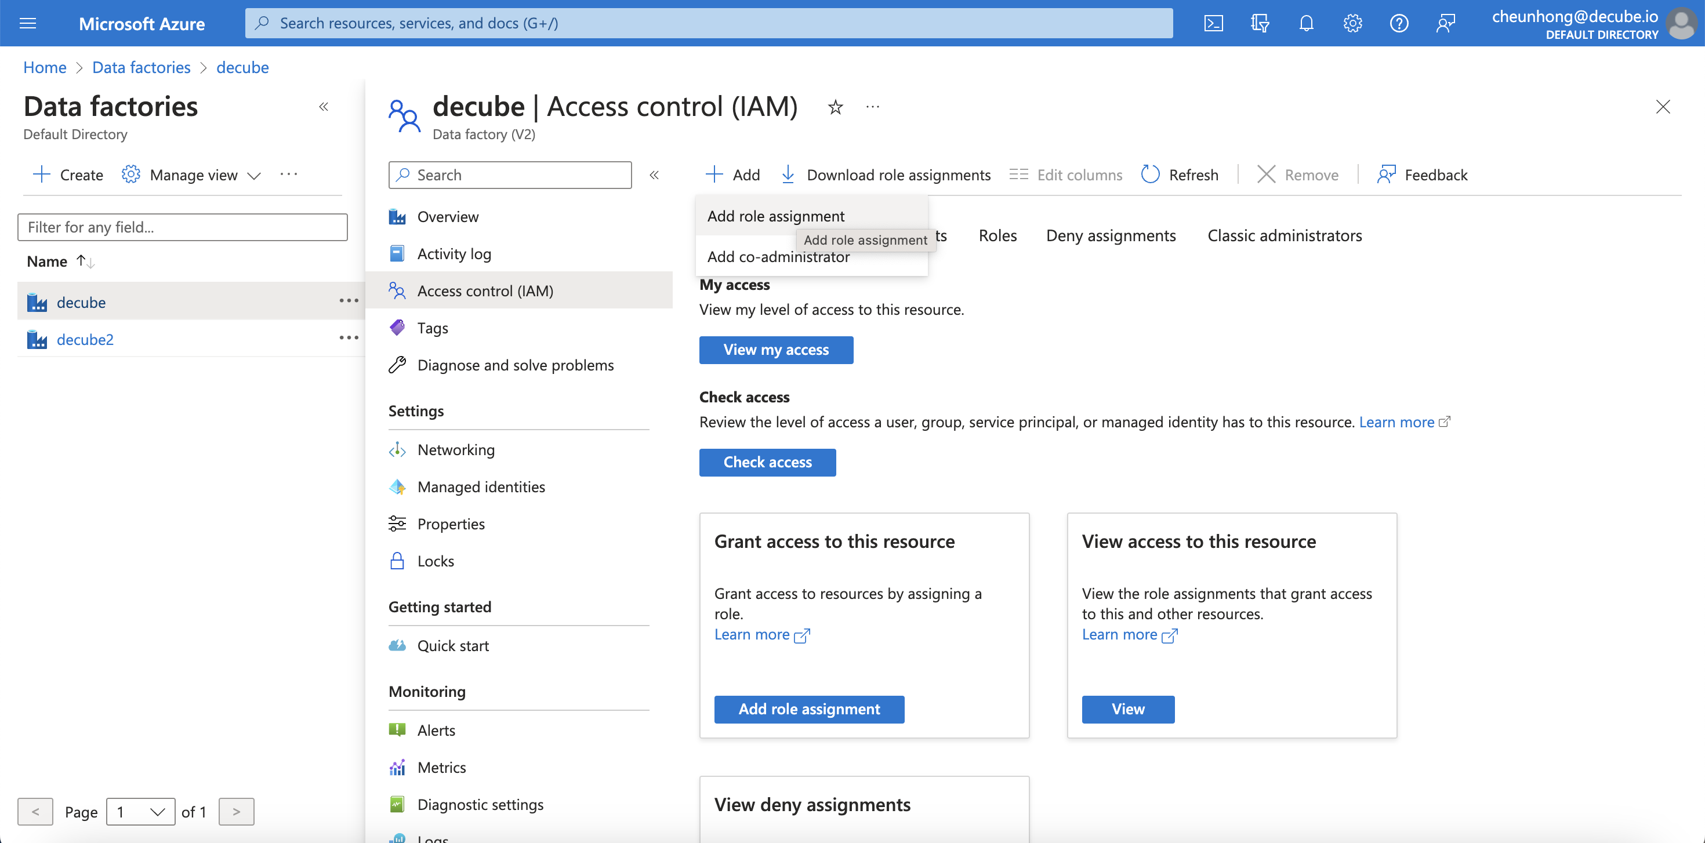Open portal settings gear icon
The image size is (1705, 843).
(x=1352, y=24)
